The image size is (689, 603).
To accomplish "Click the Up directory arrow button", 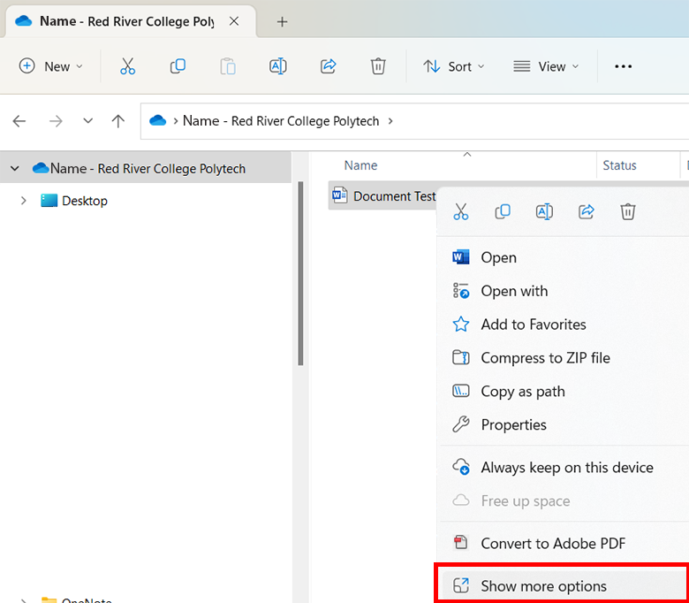I will click(x=118, y=121).
